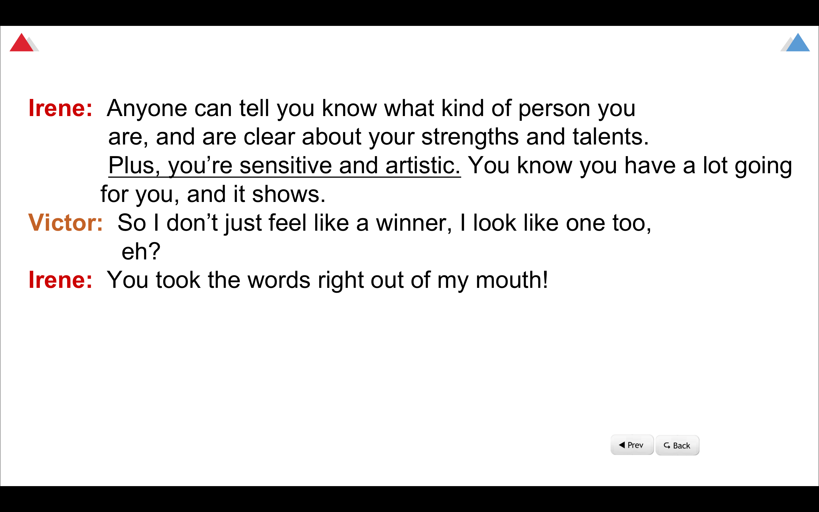The width and height of the screenshot is (819, 512).
Task: Click the word "strengths"
Action: (x=470, y=137)
